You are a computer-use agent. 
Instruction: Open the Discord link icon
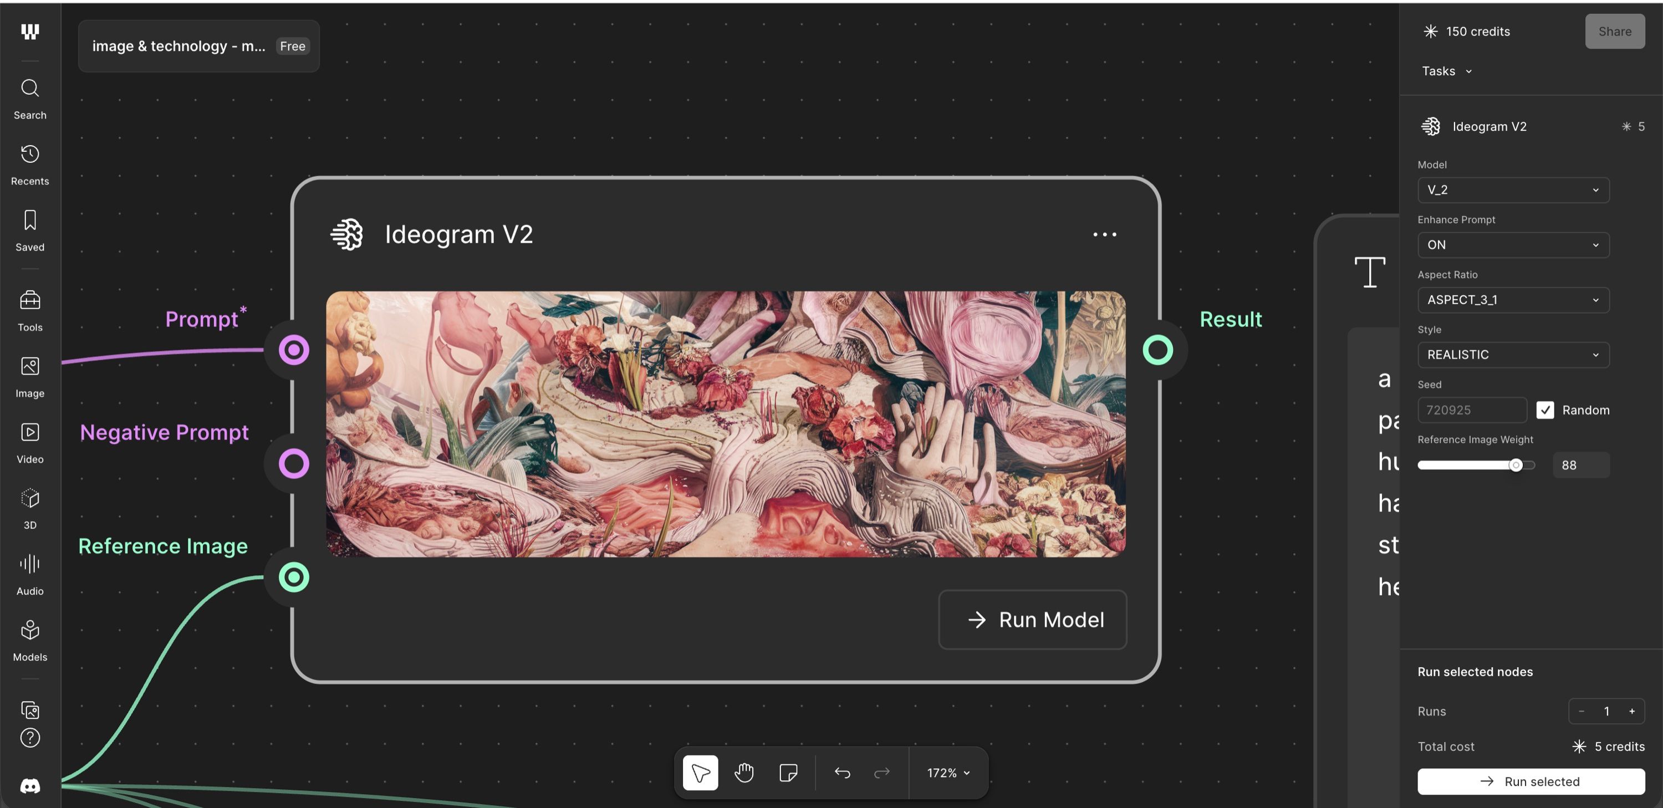click(x=30, y=785)
